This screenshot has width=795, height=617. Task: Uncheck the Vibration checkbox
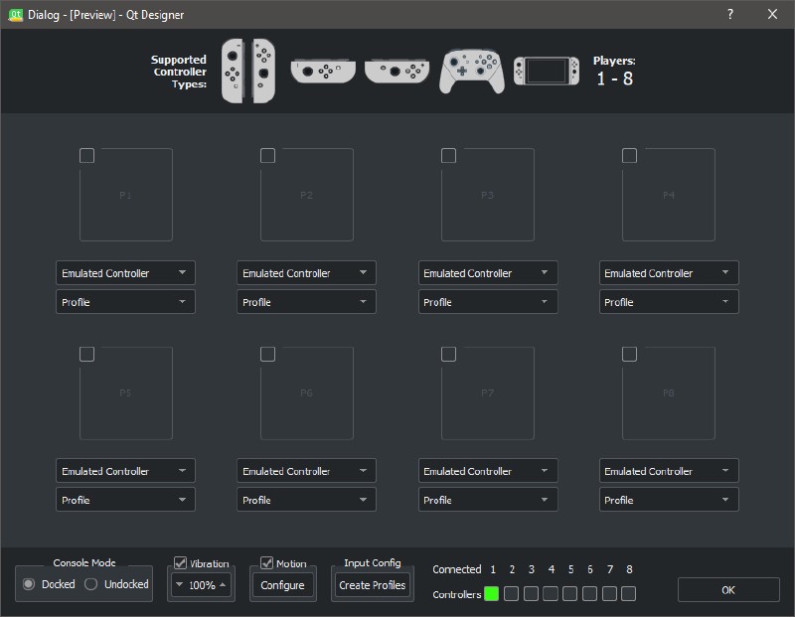[x=181, y=563]
